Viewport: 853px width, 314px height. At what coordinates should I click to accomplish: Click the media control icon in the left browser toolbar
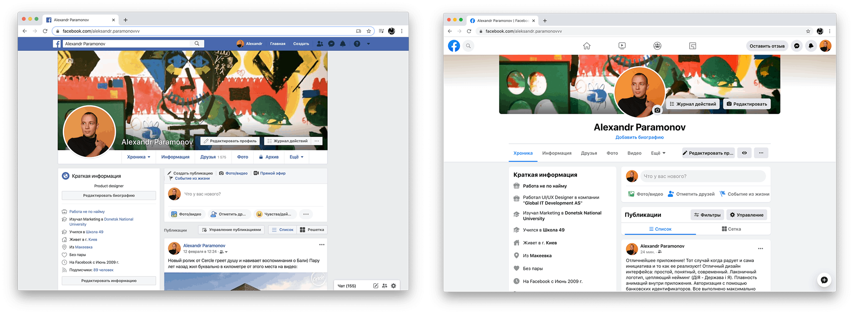pos(381,31)
